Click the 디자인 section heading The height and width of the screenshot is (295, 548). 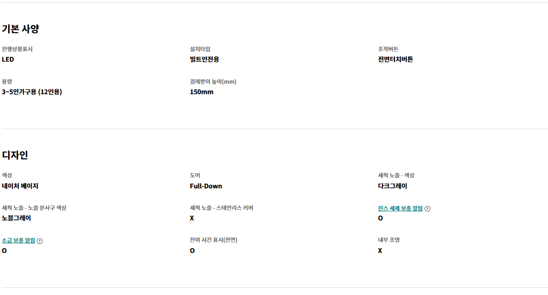pyautogui.click(x=15, y=155)
